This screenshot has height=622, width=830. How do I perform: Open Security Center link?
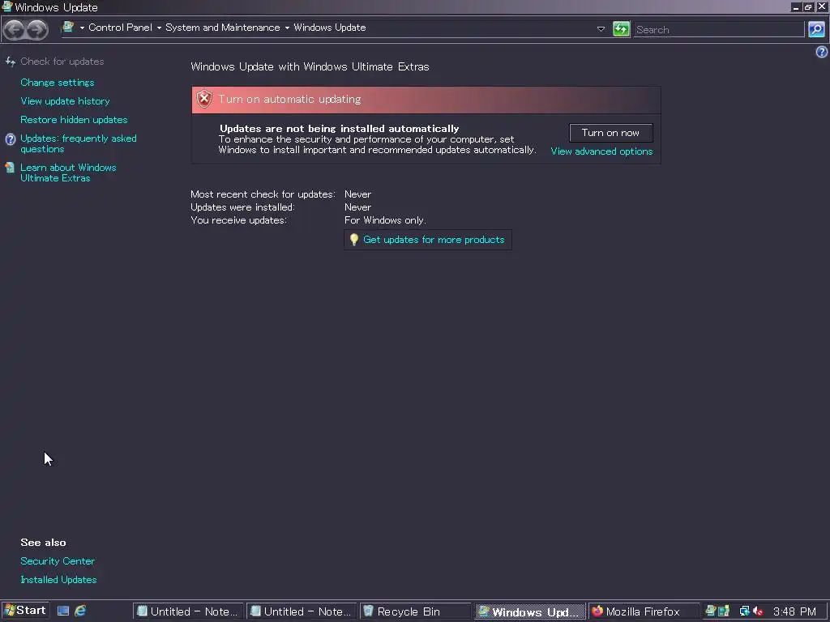(x=58, y=561)
